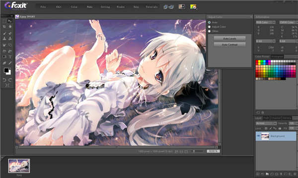Image resolution: width=298 pixels, height=178 pixels.
Task: Close the Adjust Color panel
Action: point(251,17)
